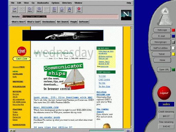
Task: Click the Print toolbar icon
Action: click(x=62, y=10)
